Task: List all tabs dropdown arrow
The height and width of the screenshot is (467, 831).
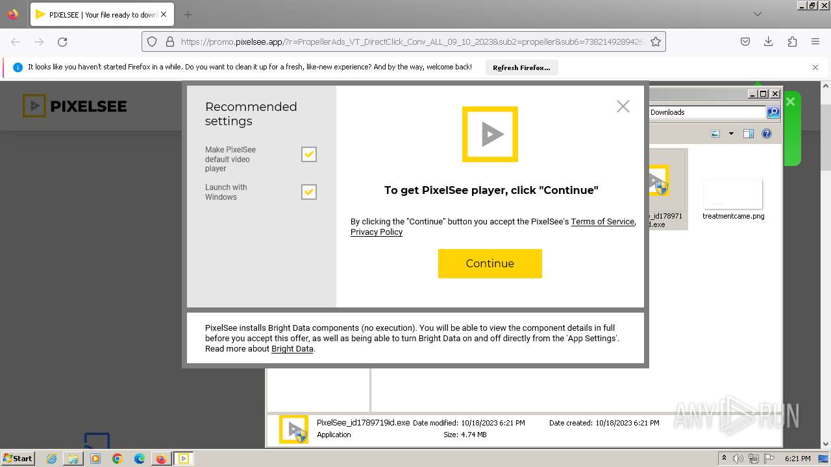Action: 758,14
